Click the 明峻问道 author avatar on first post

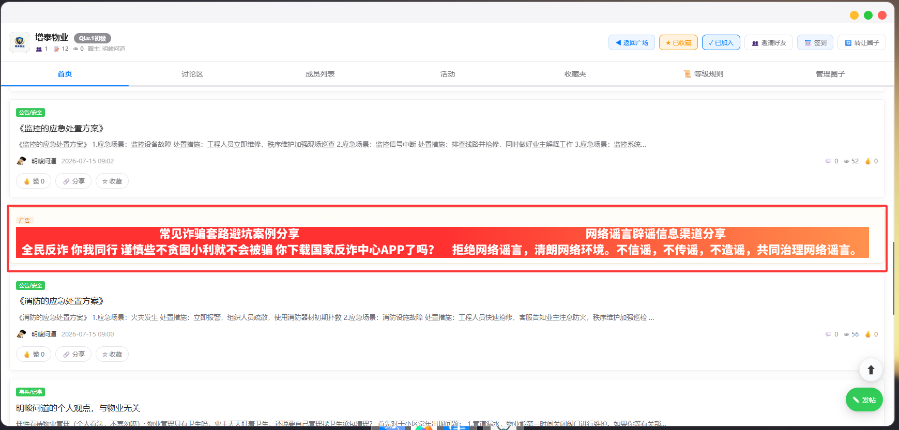[x=21, y=161]
